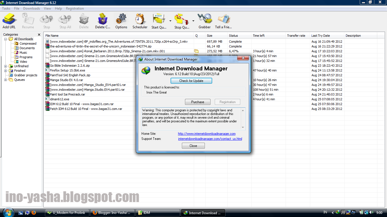Sort by the File Name column header
The width and height of the screenshot is (387, 217).
(x=119, y=36)
